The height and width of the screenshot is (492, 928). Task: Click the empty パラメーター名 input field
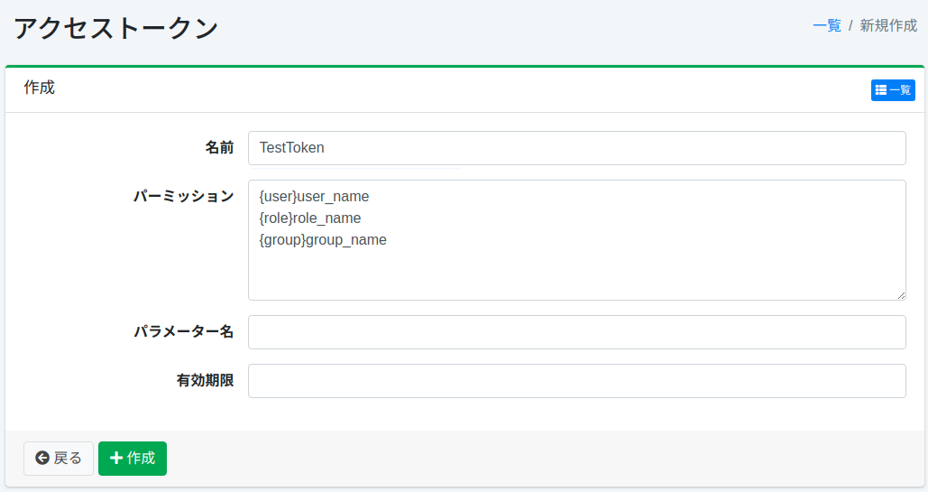576,332
